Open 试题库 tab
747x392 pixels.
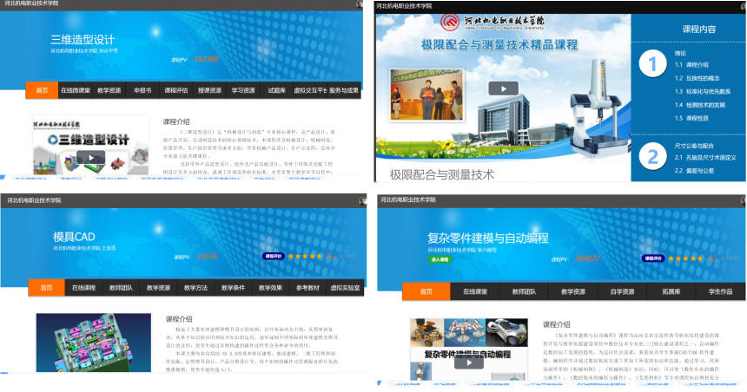coord(277,90)
